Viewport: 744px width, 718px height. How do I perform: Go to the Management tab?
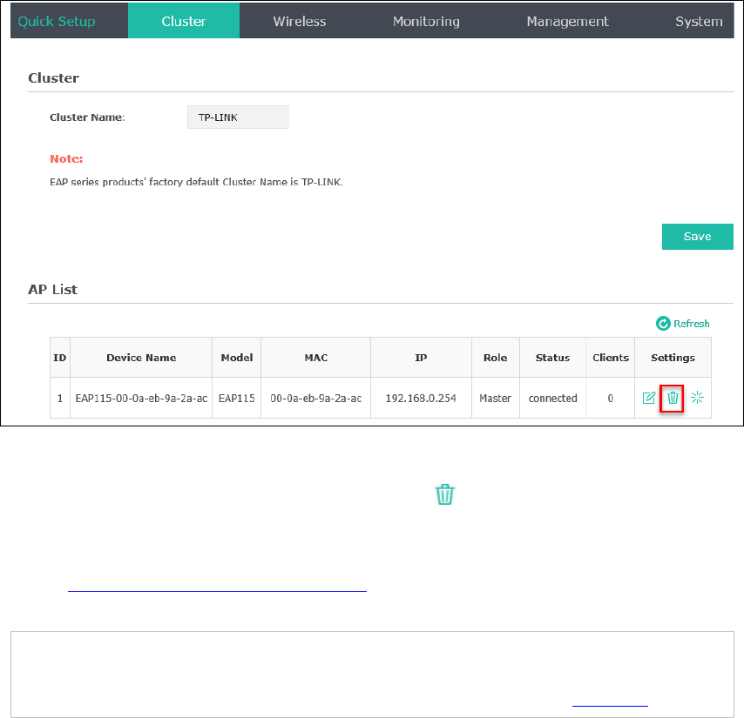tap(567, 21)
